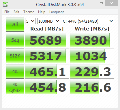Click the 512K read result 5317
The height and width of the screenshot is (110, 120).
[x=47, y=56]
